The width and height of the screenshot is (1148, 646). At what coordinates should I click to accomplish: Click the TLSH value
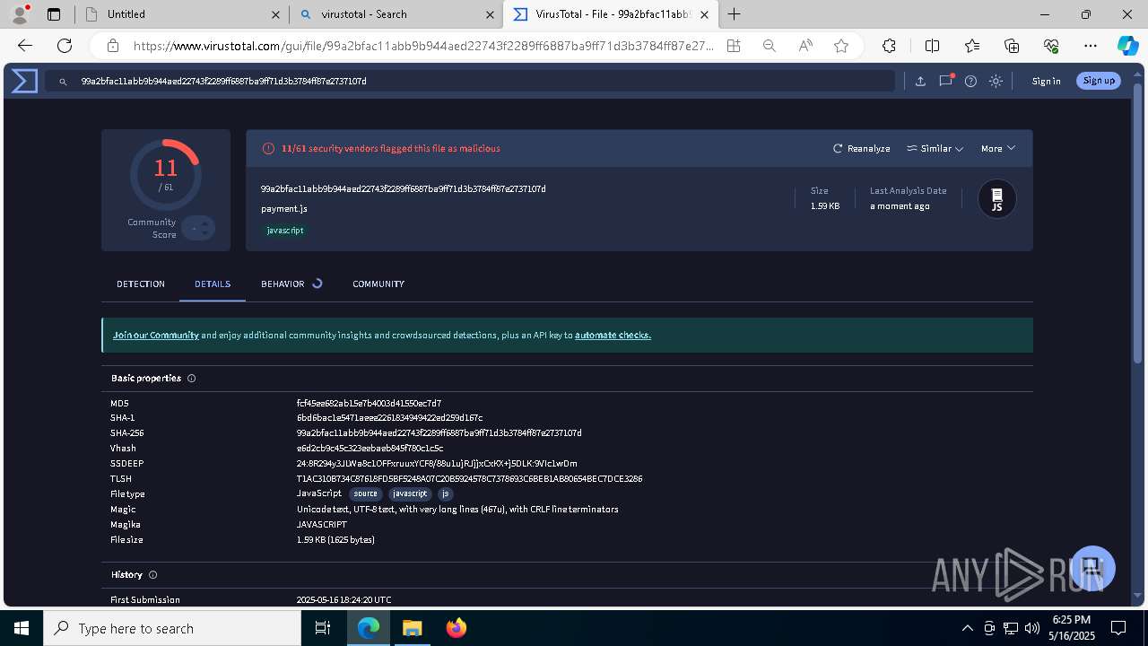[469, 479]
